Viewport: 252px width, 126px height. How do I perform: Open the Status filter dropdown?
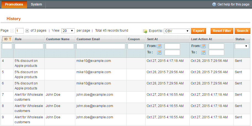point(242,46)
